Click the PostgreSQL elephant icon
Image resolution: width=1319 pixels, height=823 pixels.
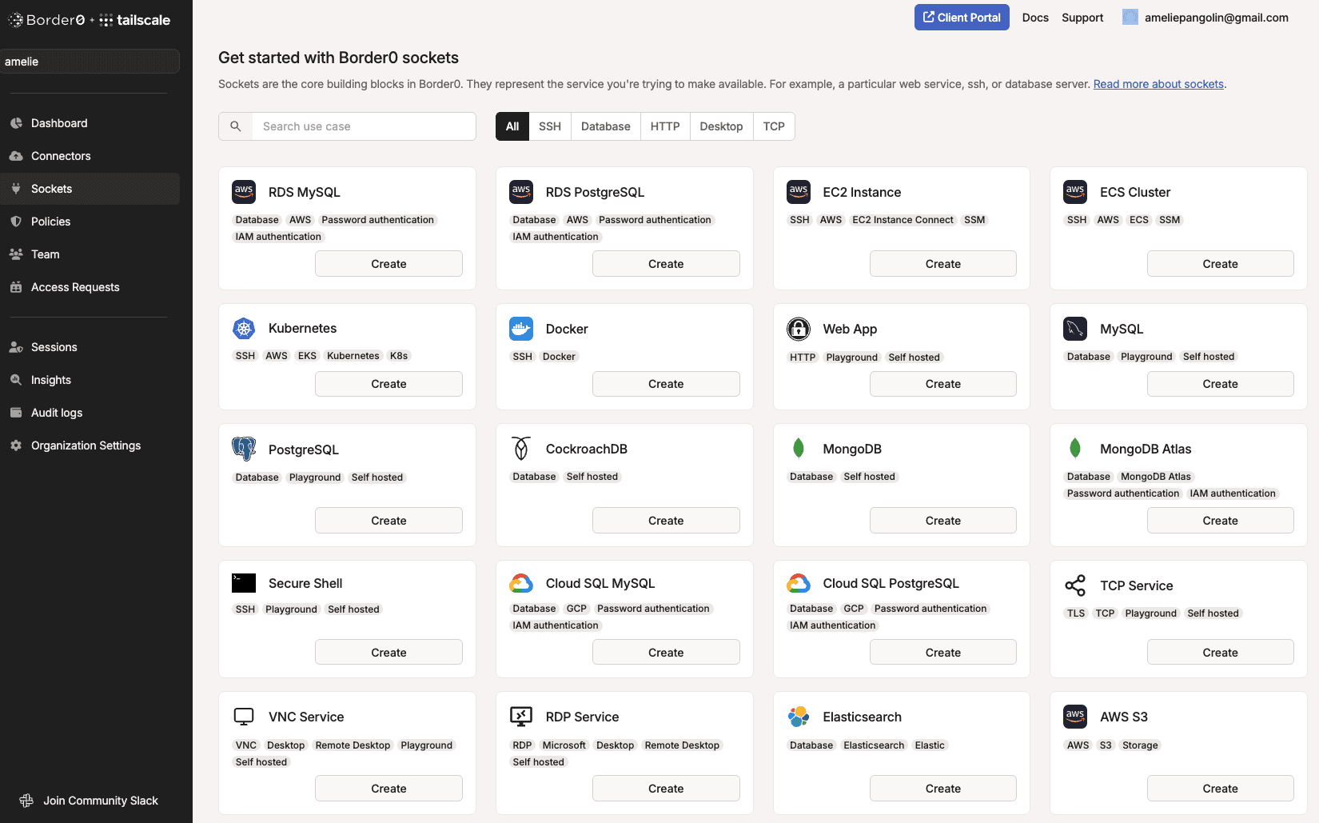click(x=244, y=449)
